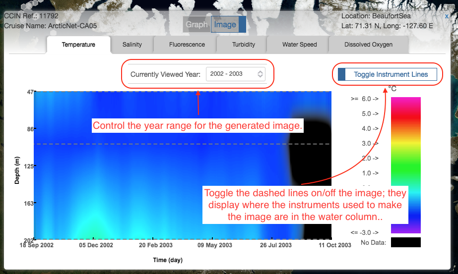Click the Toggle Instrument Lines button
Screen dimensions: 458x274
click(387, 74)
